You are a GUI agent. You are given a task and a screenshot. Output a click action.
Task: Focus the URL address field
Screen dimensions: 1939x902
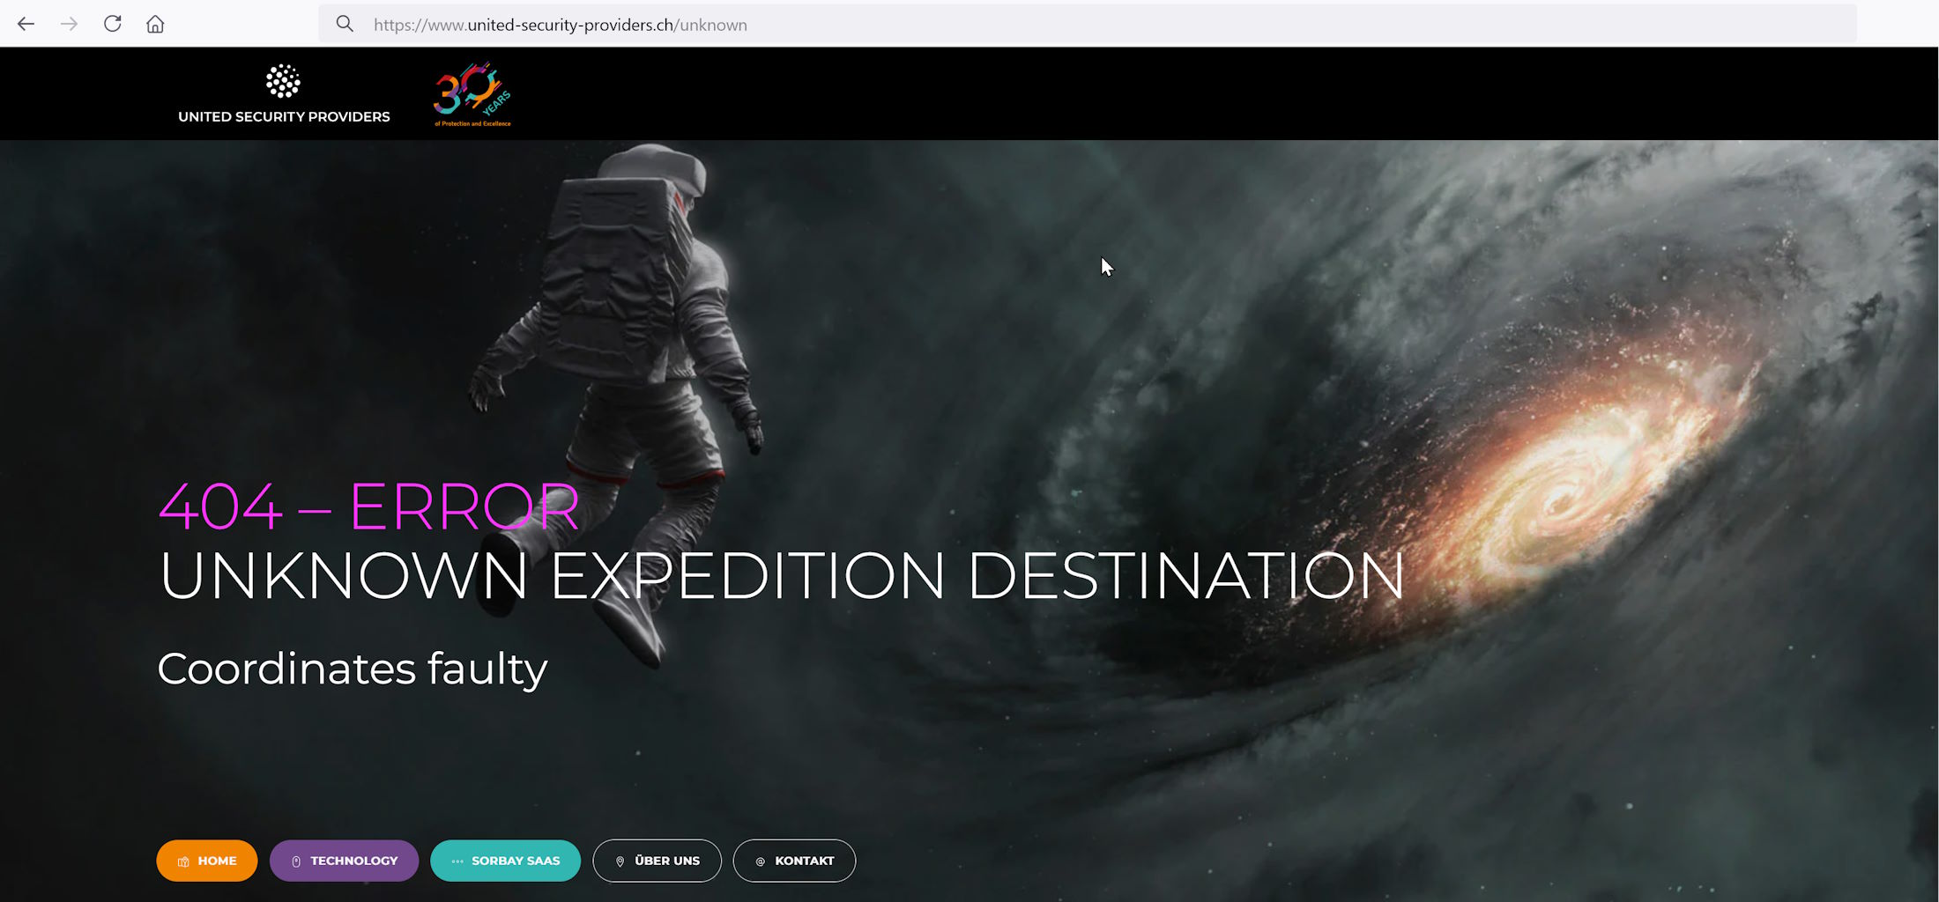1058,25
